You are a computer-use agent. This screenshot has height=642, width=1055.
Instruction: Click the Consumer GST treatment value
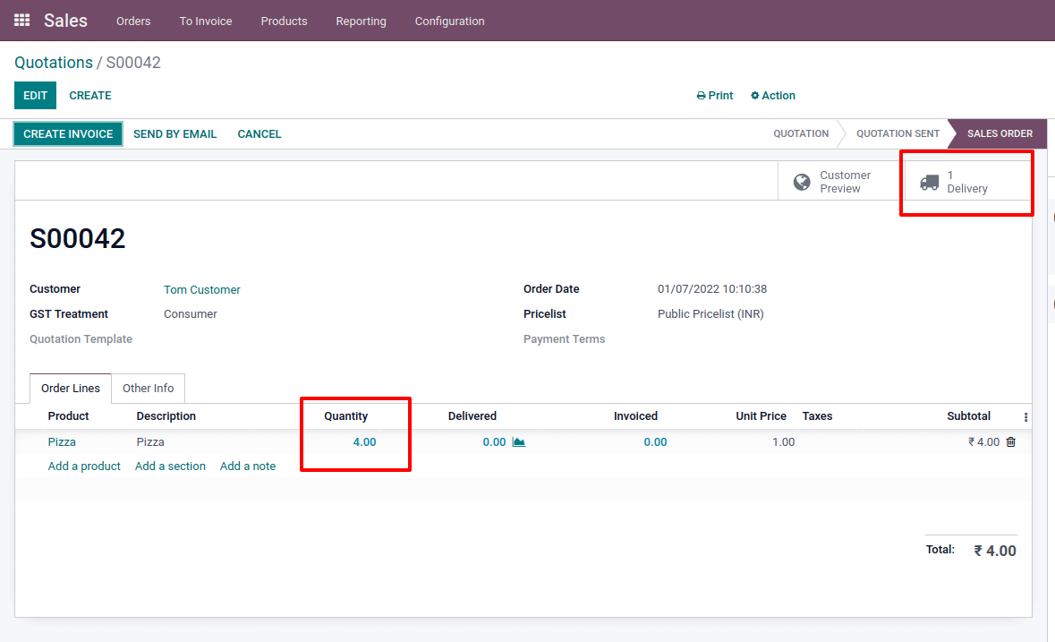click(x=191, y=313)
